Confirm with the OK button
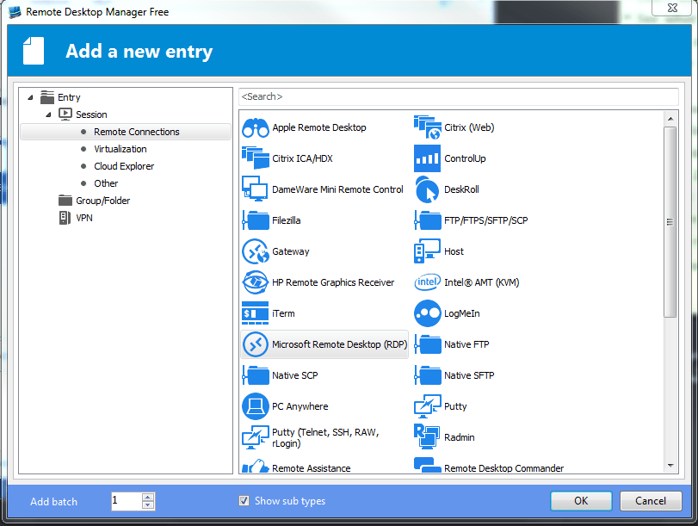This screenshot has height=526, width=698. [581, 501]
